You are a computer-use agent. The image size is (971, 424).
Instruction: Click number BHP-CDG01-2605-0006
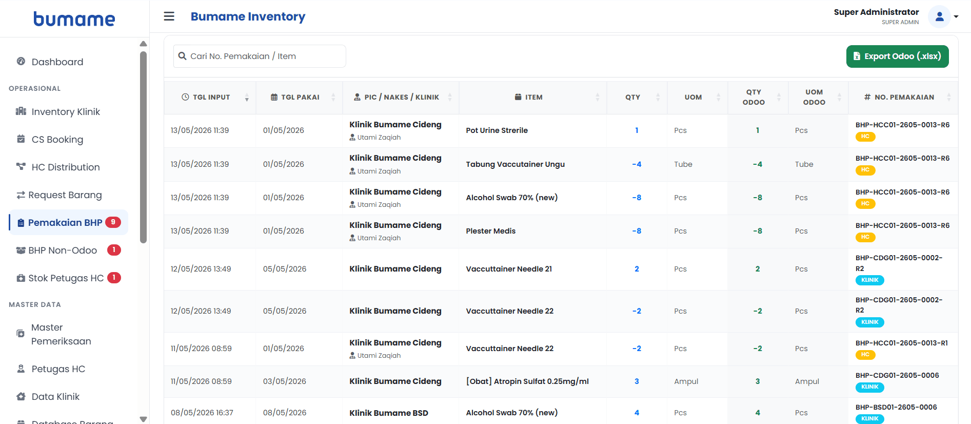click(x=897, y=375)
